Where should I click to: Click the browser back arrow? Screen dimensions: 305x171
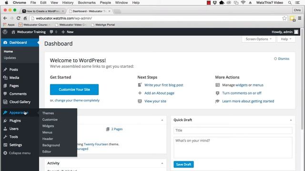point(5,18)
